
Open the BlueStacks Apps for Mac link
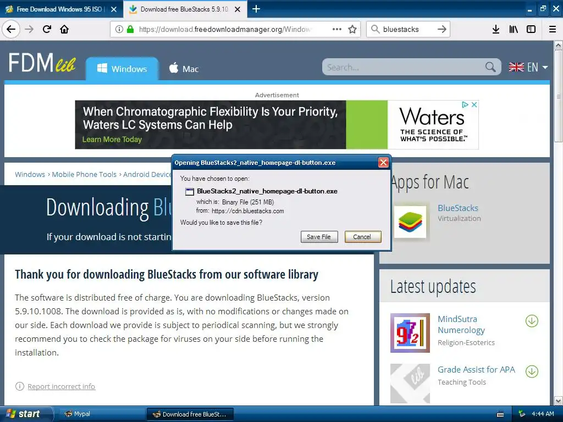[x=458, y=208]
